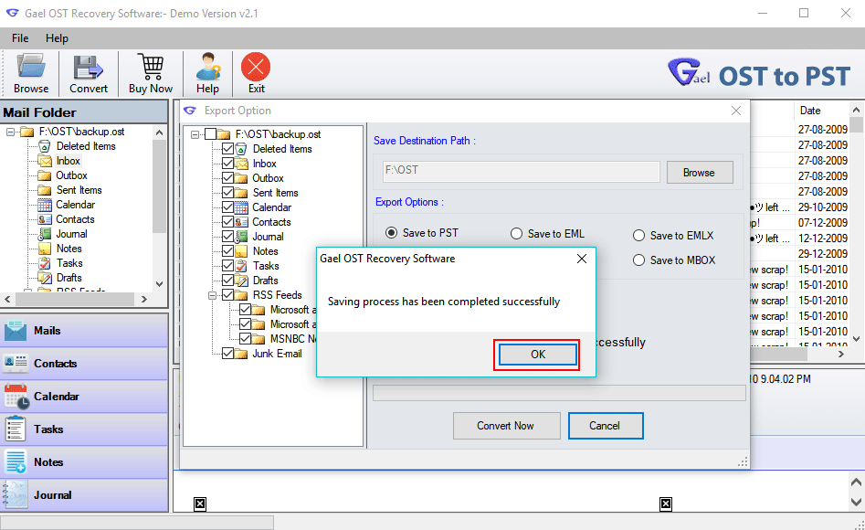Click the Gael logo in Export Option title
The width and height of the screenshot is (865, 530).
click(190, 111)
